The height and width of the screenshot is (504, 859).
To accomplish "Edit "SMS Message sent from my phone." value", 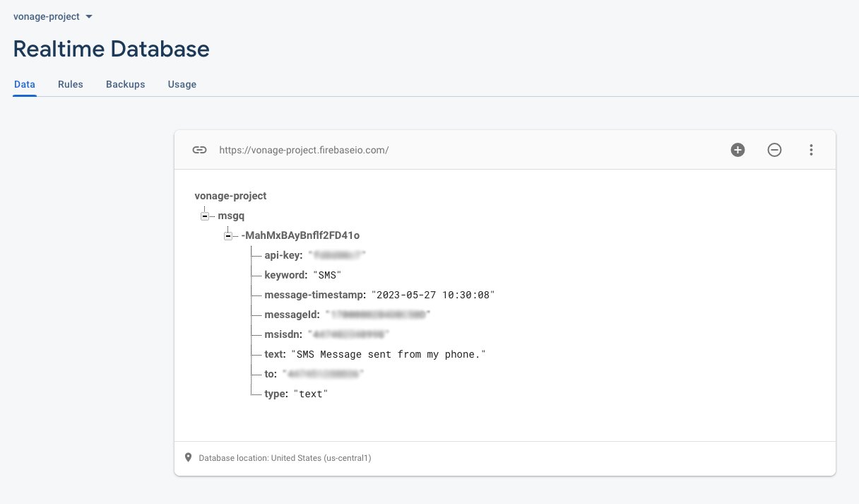I will click(389, 354).
